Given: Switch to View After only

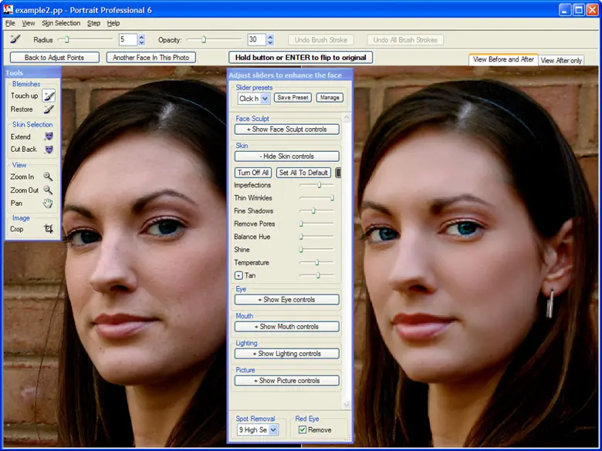Looking at the screenshot, I should (561, 60).
